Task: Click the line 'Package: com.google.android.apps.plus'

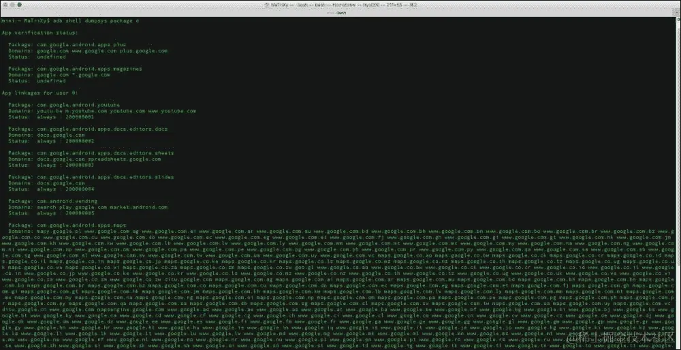Action: coord(67,45)
